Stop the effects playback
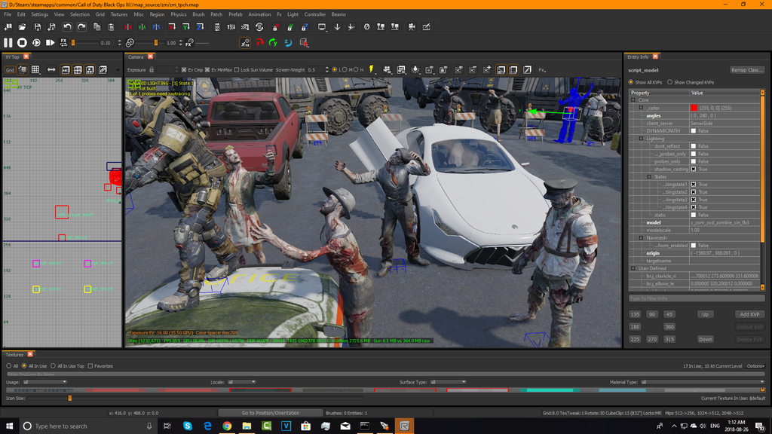Viewport: 772px width, 434px height. (x=22, y=43)
